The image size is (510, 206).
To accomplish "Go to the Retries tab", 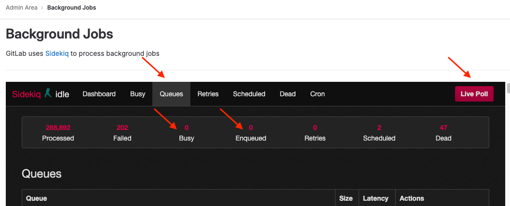I will 208,94.
